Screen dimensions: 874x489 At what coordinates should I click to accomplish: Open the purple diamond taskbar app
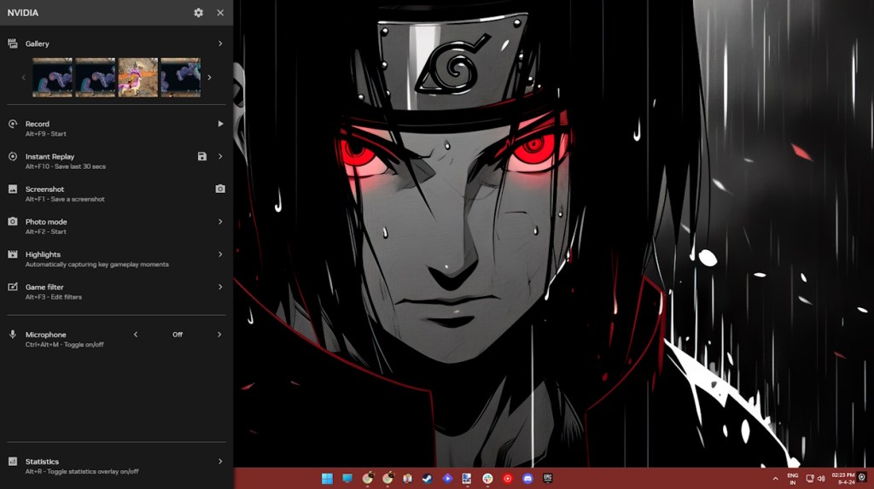(x=447, y=479)
